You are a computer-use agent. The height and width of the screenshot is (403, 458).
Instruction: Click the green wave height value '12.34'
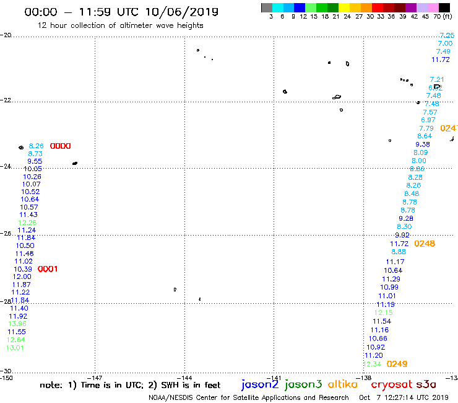tap(373, 364)
